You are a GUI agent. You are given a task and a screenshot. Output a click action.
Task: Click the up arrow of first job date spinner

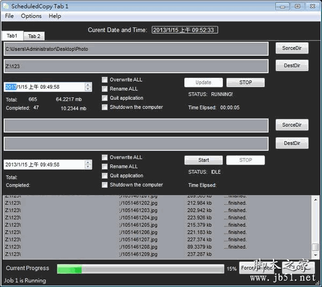tap(88, 85)
